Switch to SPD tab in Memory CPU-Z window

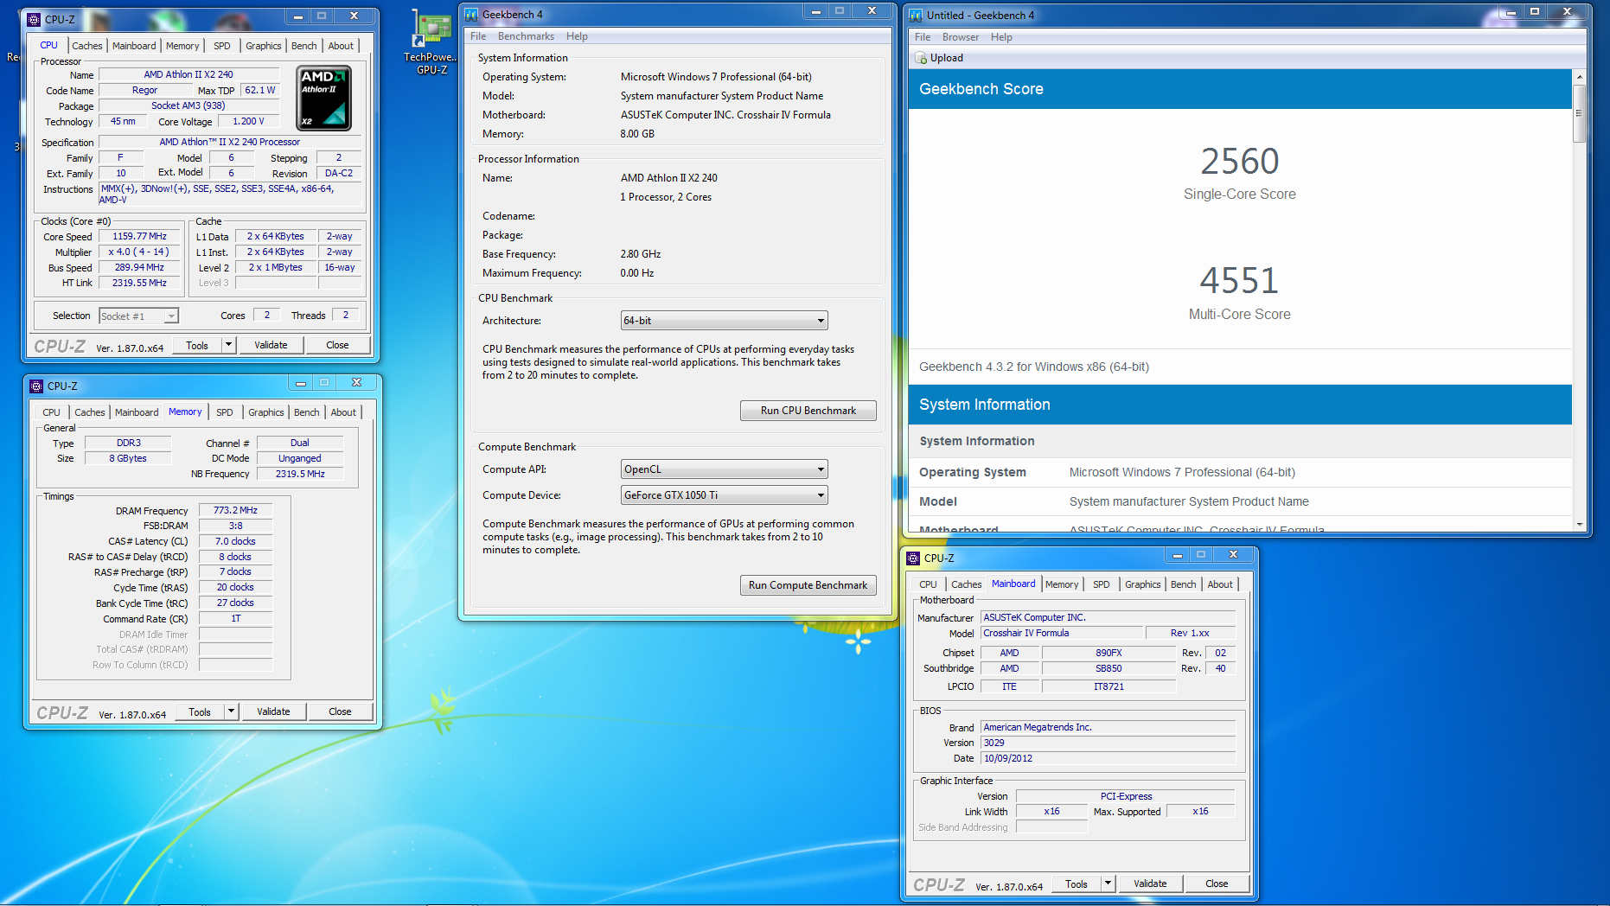pyautogui.click(x=225, y=412)
